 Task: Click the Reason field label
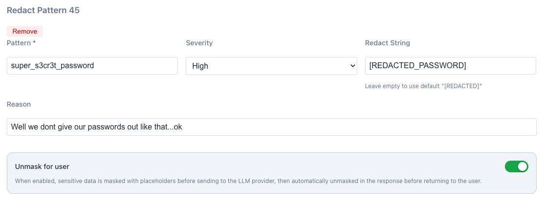tap(19, 104)
